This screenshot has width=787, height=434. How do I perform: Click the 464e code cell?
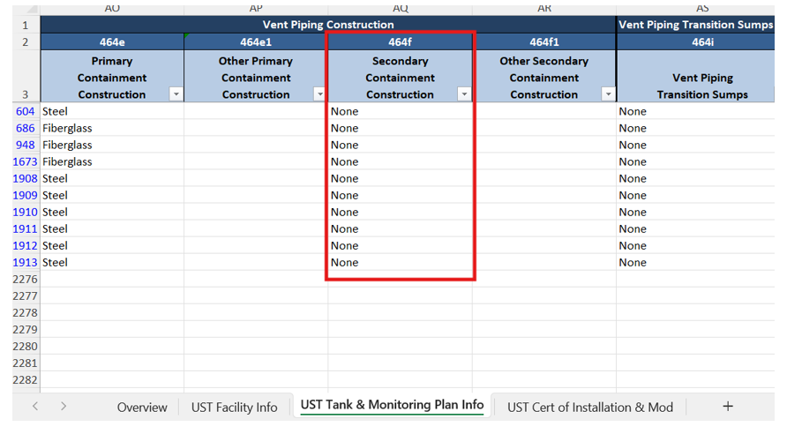click(x=112, y=42)
